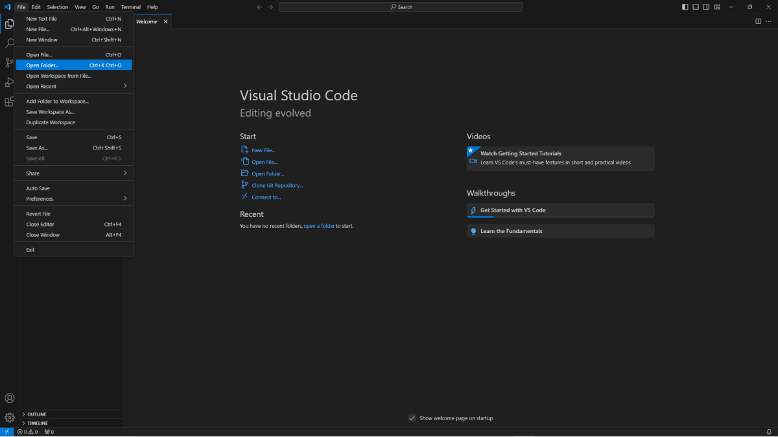This screenshot has width=778, height=437.
Task: Open the Run and Debug view
Action: click(x=9, y=82)
